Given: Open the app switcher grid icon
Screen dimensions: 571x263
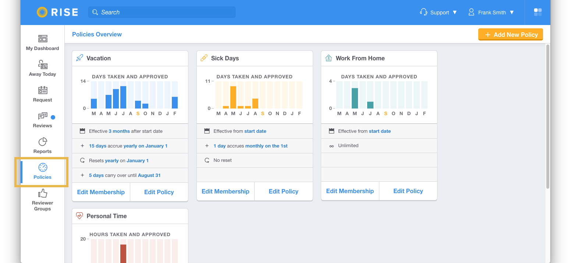Looking at the screenshot, I should tap(538, 12).
